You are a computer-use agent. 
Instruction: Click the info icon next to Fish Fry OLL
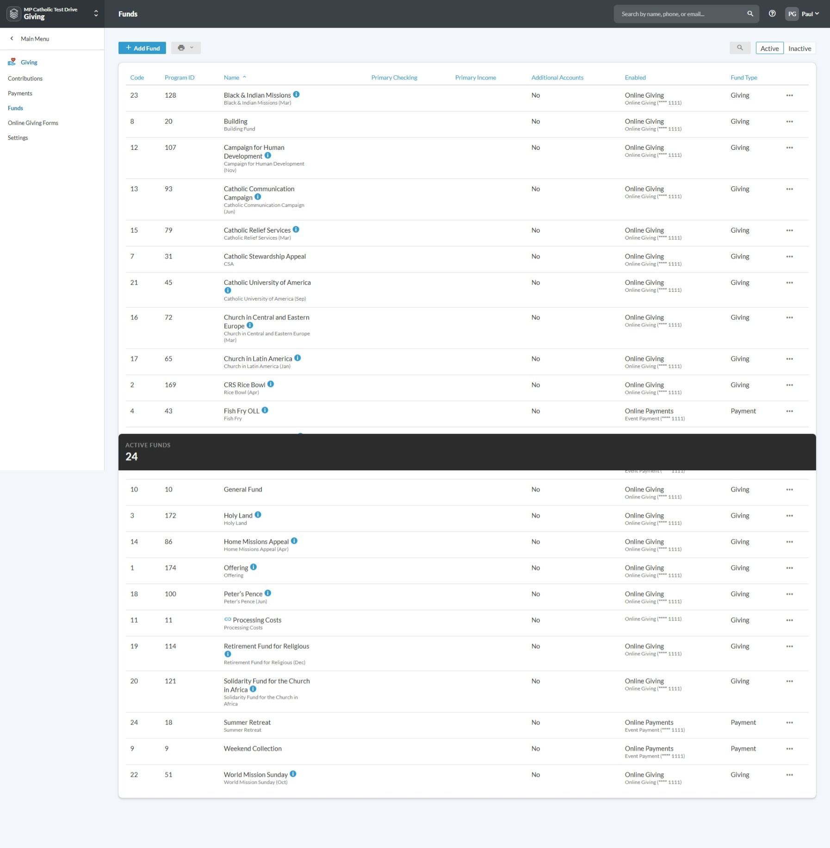tap(265, 410)
